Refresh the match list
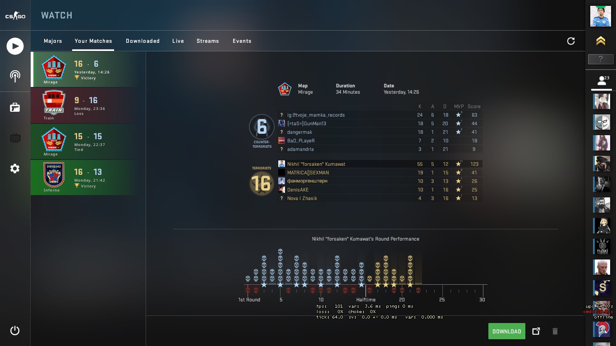 pos(571,41)
